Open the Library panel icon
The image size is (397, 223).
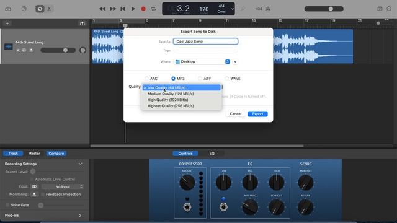(8, 9)
